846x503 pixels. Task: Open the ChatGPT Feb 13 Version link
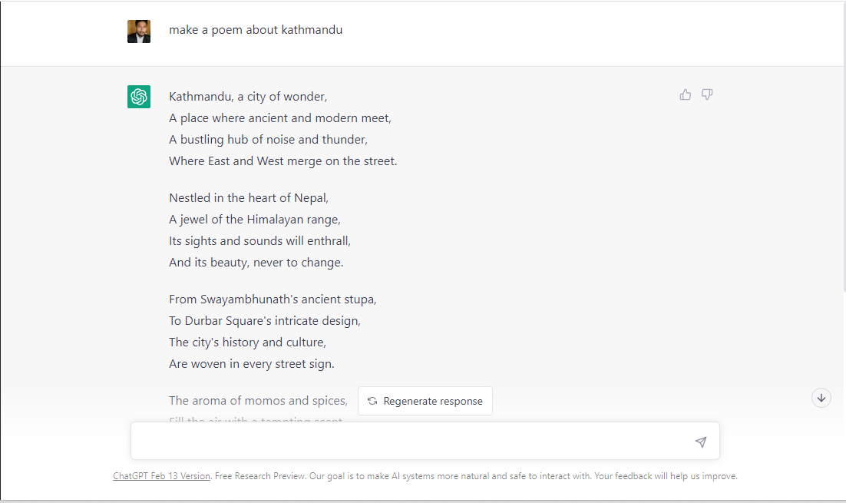pyautogui.click(x=161, y=476)
